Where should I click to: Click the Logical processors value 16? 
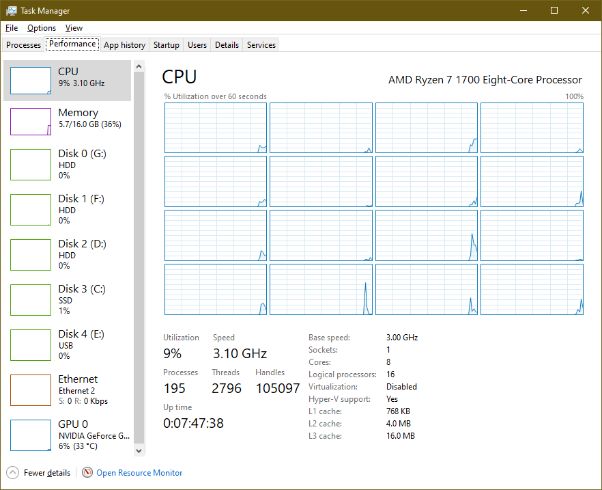pos(390,375)
